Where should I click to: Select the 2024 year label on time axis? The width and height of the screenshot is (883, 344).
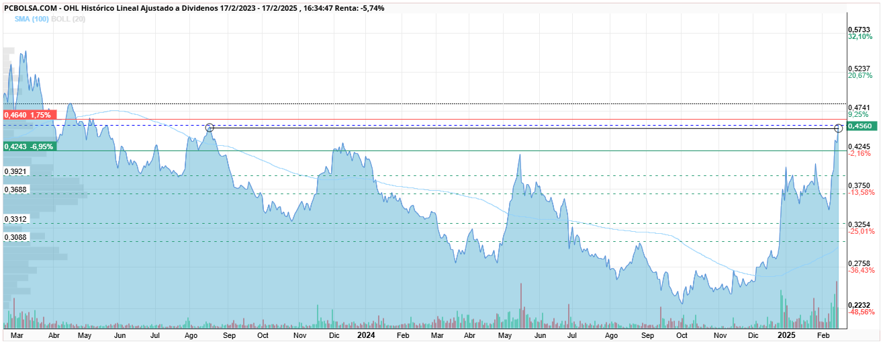click(x=366, y=334)
